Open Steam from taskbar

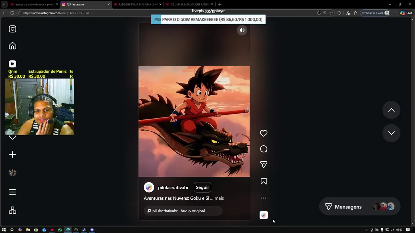point(84,230)
